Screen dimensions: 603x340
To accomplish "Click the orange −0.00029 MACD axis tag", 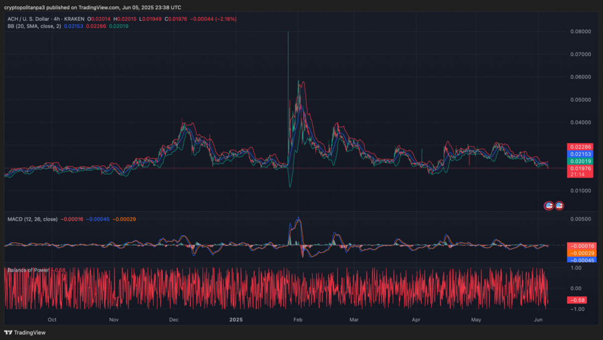I will click(582, 253).
